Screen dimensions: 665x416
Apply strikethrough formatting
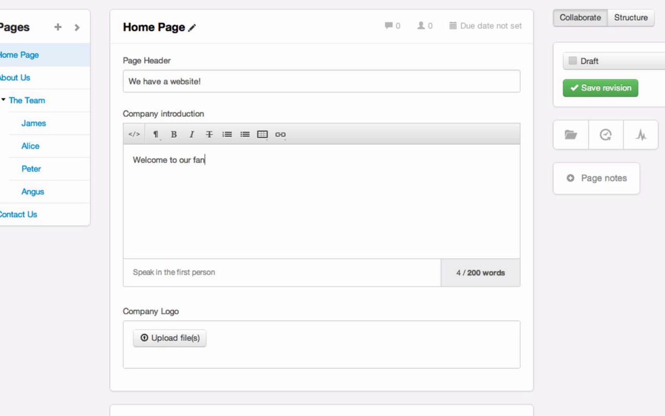coord(209,135)
